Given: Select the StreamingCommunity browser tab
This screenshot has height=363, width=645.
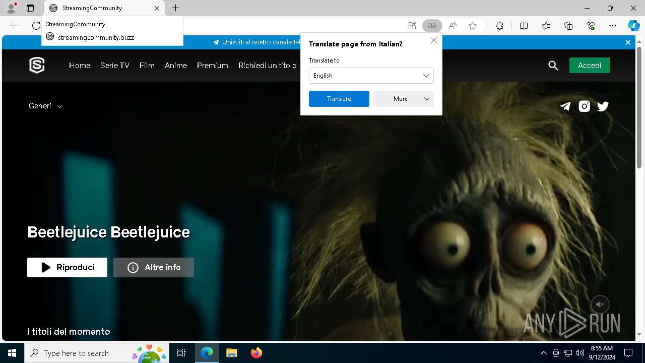Looking at the screenshot, I should (104, 8).
